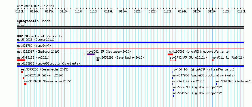
Task: Click the 8126k ruler position
Action: (x=212, y=11)
